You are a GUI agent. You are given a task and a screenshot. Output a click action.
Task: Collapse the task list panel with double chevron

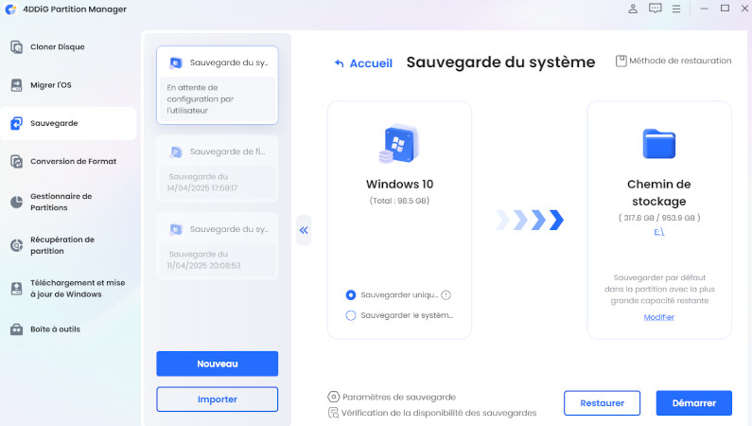coord(304,230)
